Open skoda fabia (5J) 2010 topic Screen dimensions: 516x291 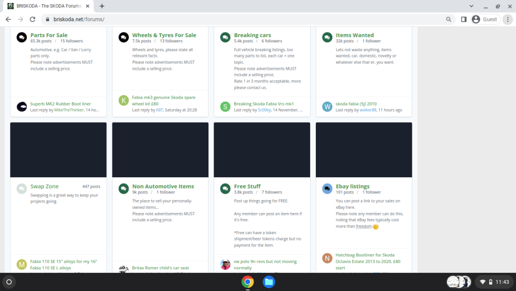(356, 103)
